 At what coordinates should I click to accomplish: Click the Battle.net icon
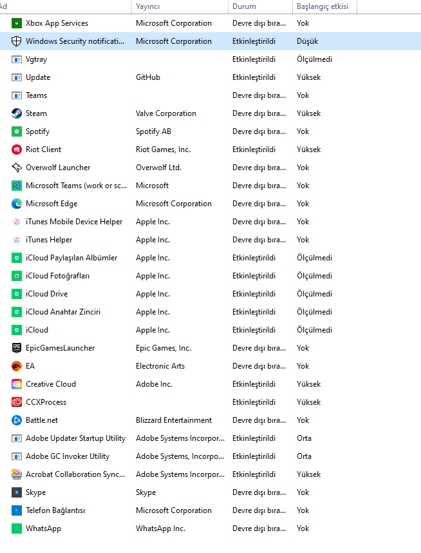point(17,420)
